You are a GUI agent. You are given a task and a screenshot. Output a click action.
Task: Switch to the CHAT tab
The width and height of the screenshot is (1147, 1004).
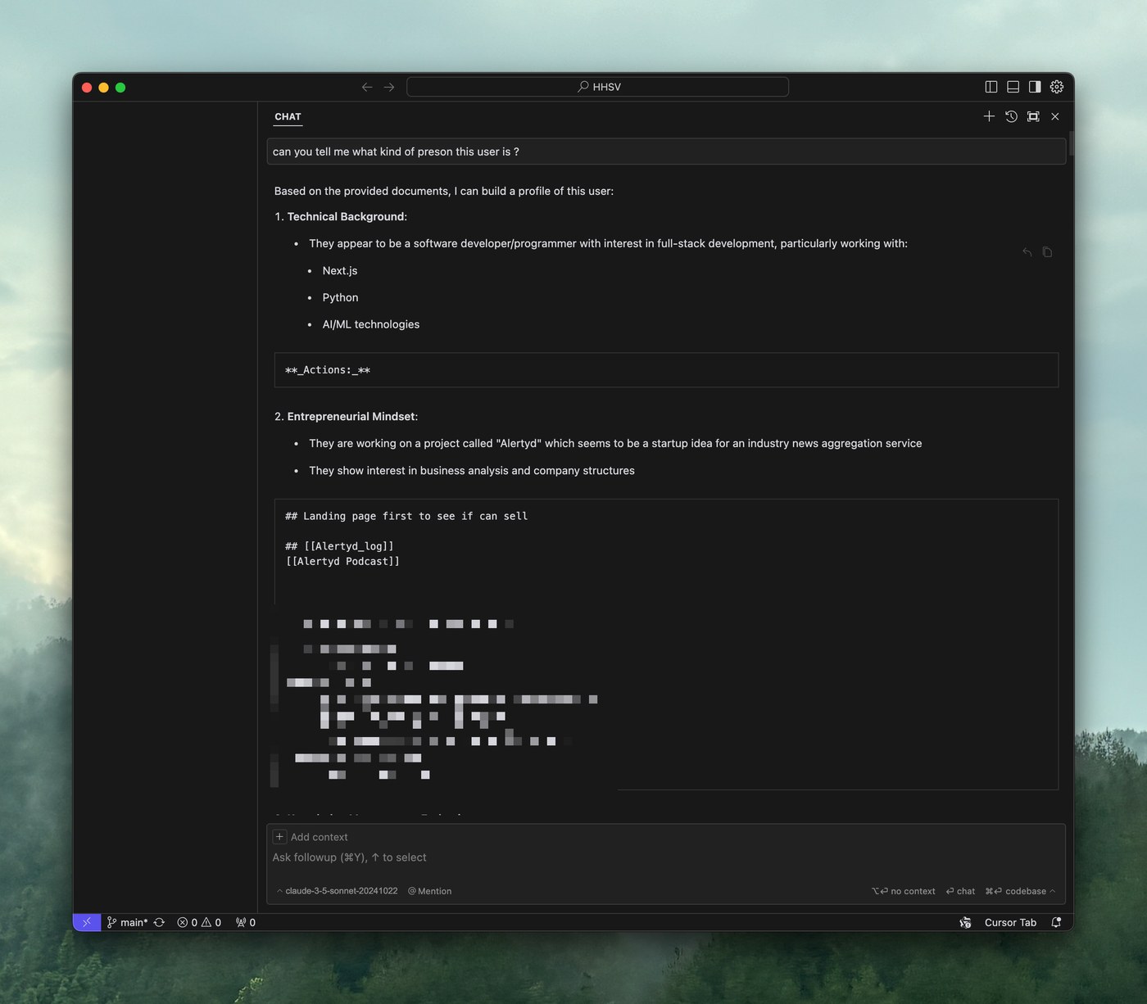[288, 117]
